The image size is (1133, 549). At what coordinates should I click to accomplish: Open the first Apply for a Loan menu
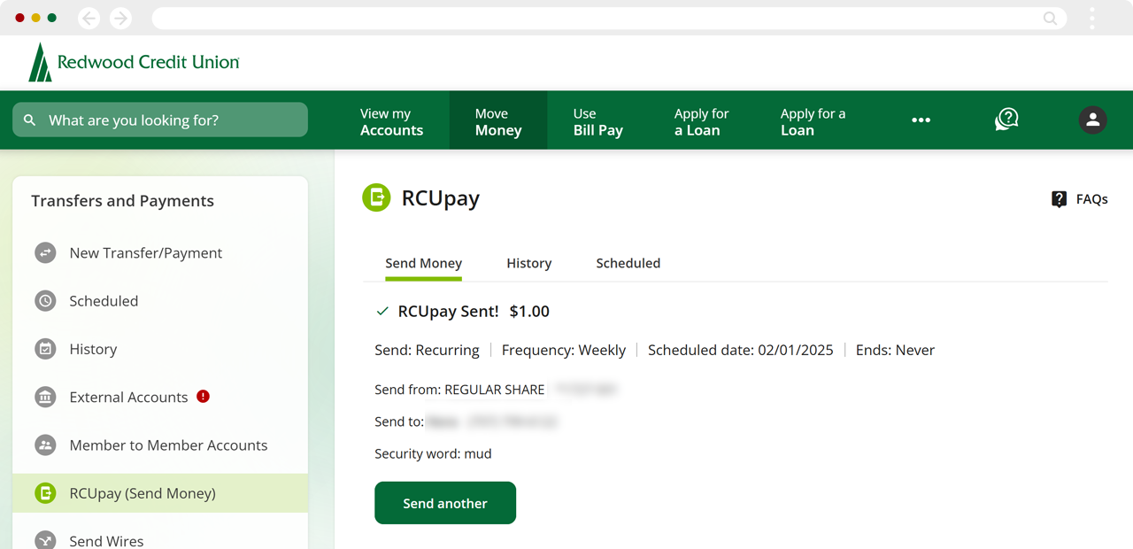(701, 121)
